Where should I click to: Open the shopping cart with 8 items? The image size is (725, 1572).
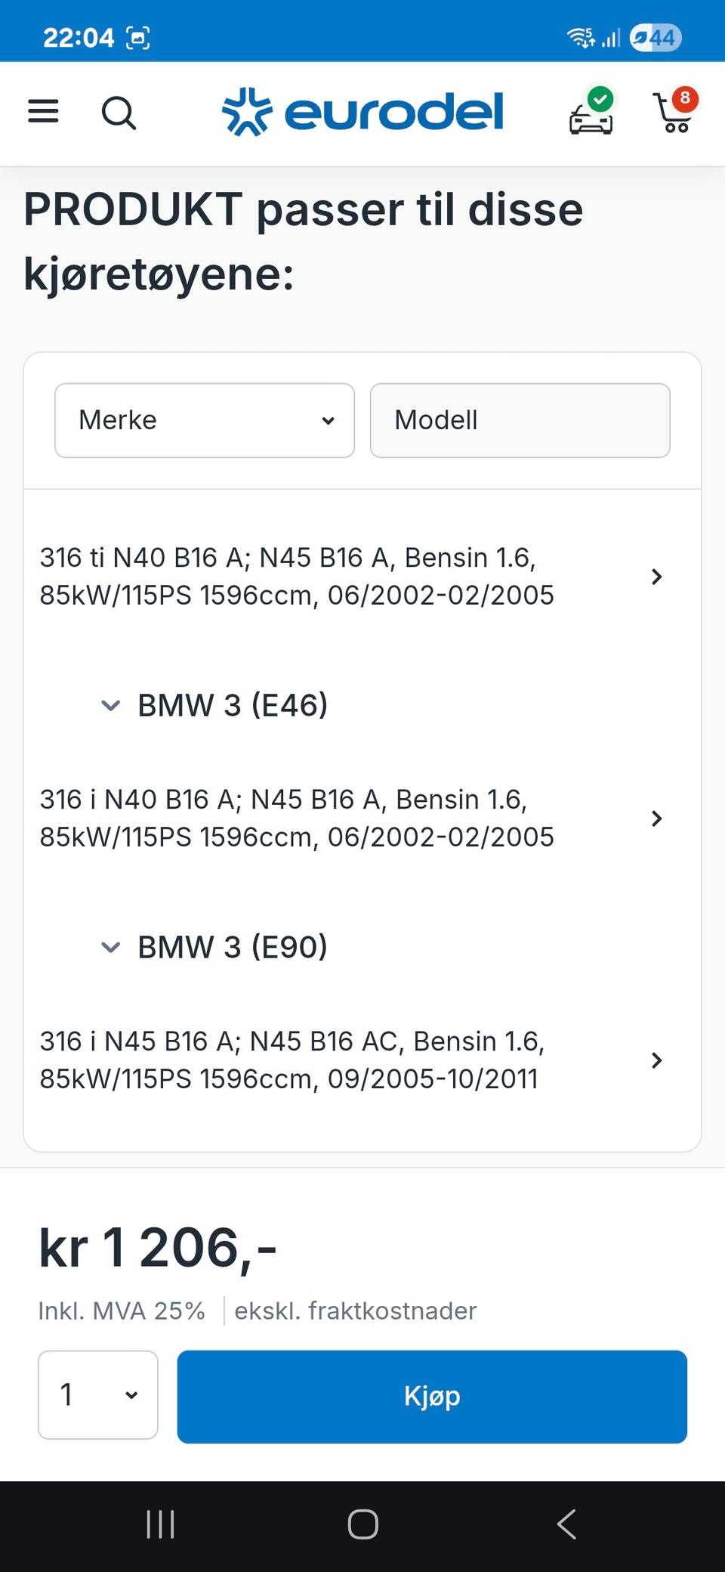[x=674, y=112]
